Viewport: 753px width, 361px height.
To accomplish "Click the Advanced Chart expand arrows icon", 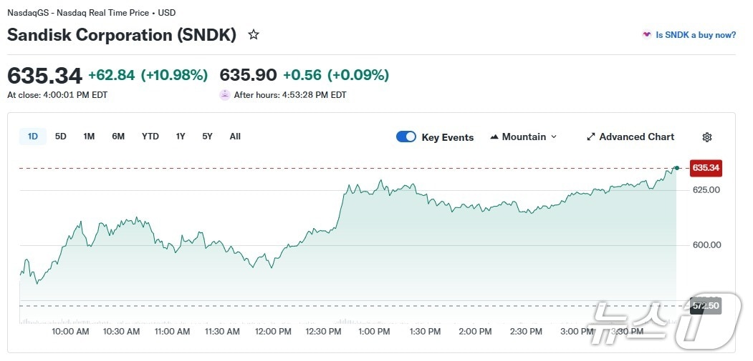I will pos(591,137).
